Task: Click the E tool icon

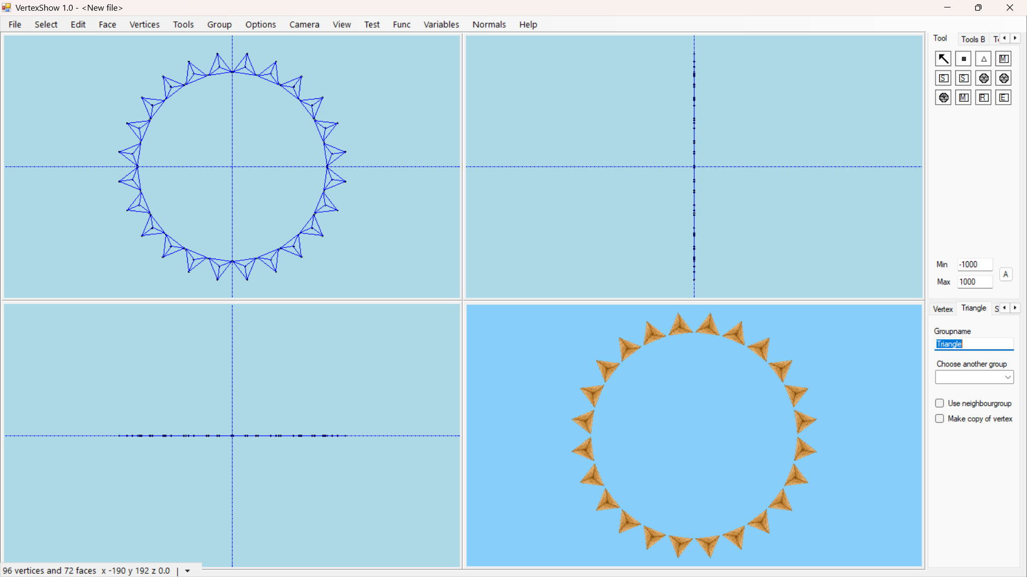Action: coord(1003,98)
